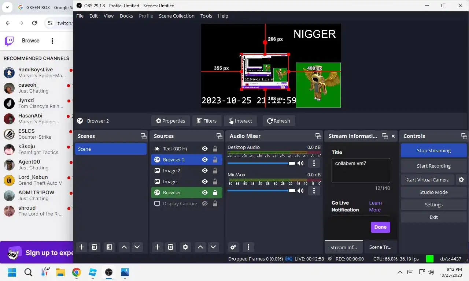Click Start Virtual Camera button

tap(428, 180)
